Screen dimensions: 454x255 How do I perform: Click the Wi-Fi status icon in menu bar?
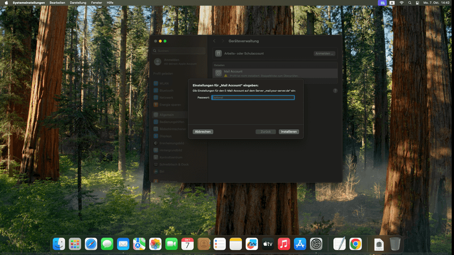coord(402,3)
